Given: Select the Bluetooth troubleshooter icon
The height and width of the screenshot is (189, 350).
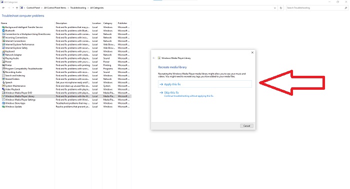Looking at the screenshot, I should click(x=3, y=31).
